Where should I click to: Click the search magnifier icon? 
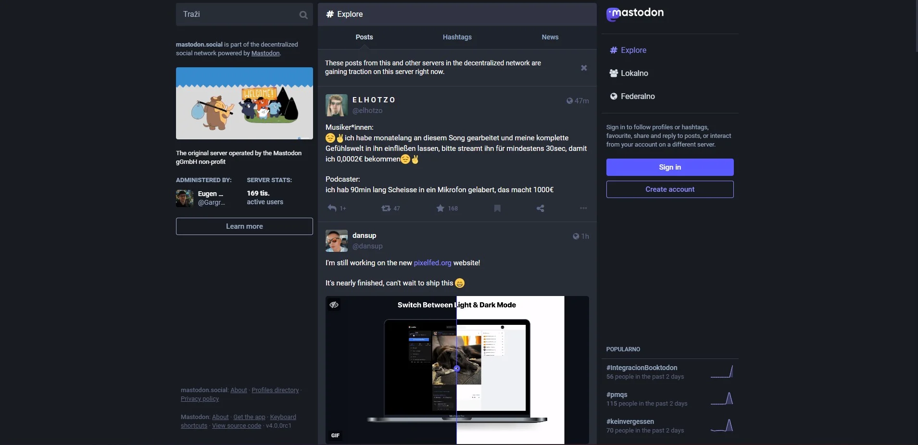click(x=303, y=15)
